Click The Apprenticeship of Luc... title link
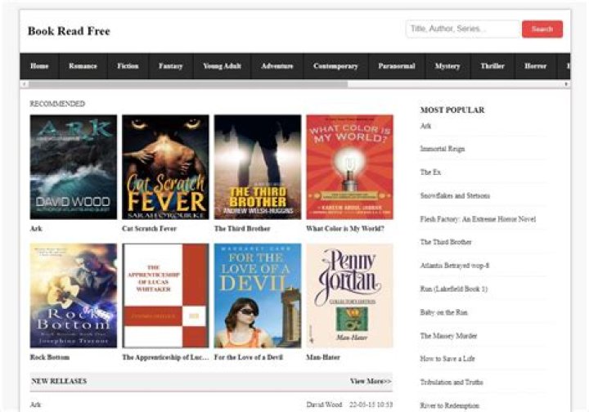 tap(165, 357)
